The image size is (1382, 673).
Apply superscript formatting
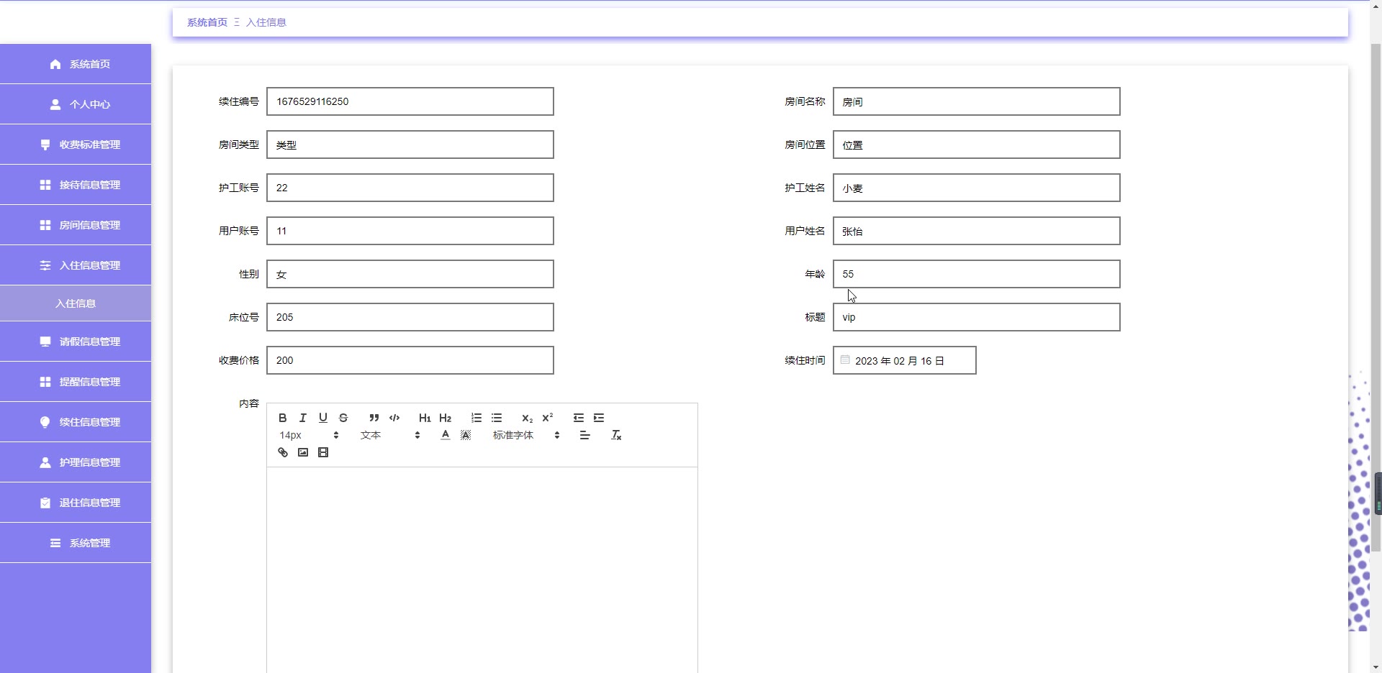pos(548,418)
